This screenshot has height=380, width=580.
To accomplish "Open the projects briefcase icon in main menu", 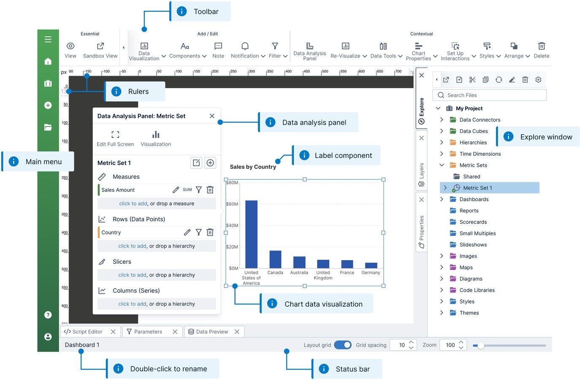I will tap(48, 83).
